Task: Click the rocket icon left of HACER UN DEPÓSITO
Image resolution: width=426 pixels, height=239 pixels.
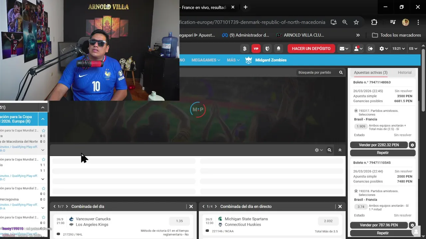Action: click(279, 48)
